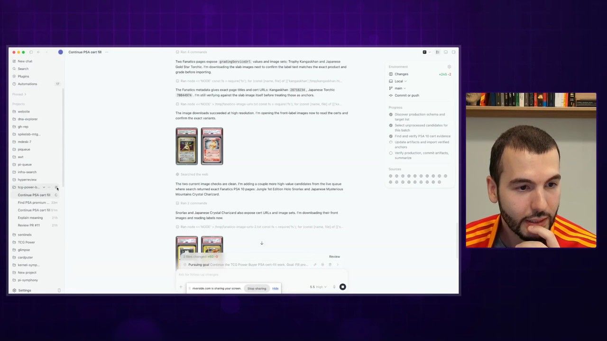The height and width of the screenshot is (341, 607).
Task: Click the purple avatar circle in header
Action: (x=60, y=52)
